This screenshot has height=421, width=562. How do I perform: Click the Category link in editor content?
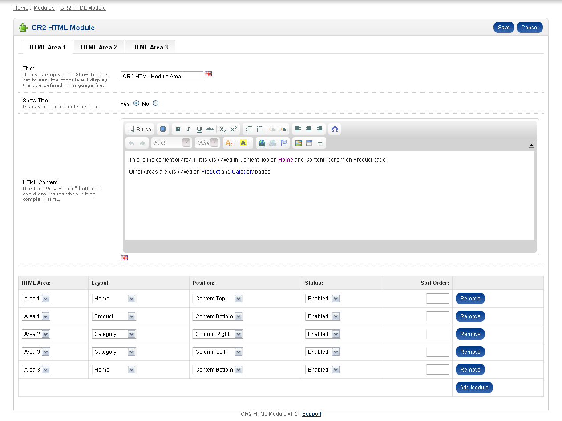243,172
